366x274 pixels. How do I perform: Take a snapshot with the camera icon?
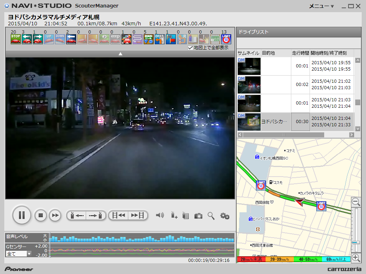pyautogui.click(x=198, y=216)
